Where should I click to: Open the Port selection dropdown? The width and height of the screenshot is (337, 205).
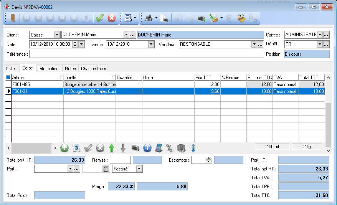(x=70, y=169)
